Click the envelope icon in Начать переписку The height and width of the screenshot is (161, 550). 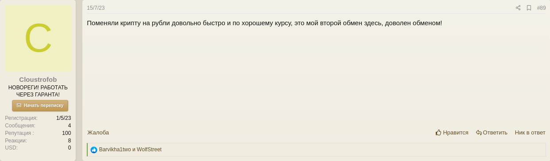tap(19, 105)
